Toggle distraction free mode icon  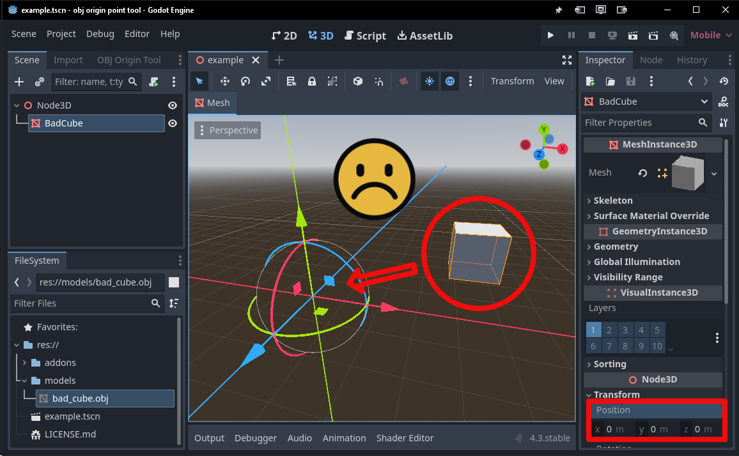coord(567,60)
